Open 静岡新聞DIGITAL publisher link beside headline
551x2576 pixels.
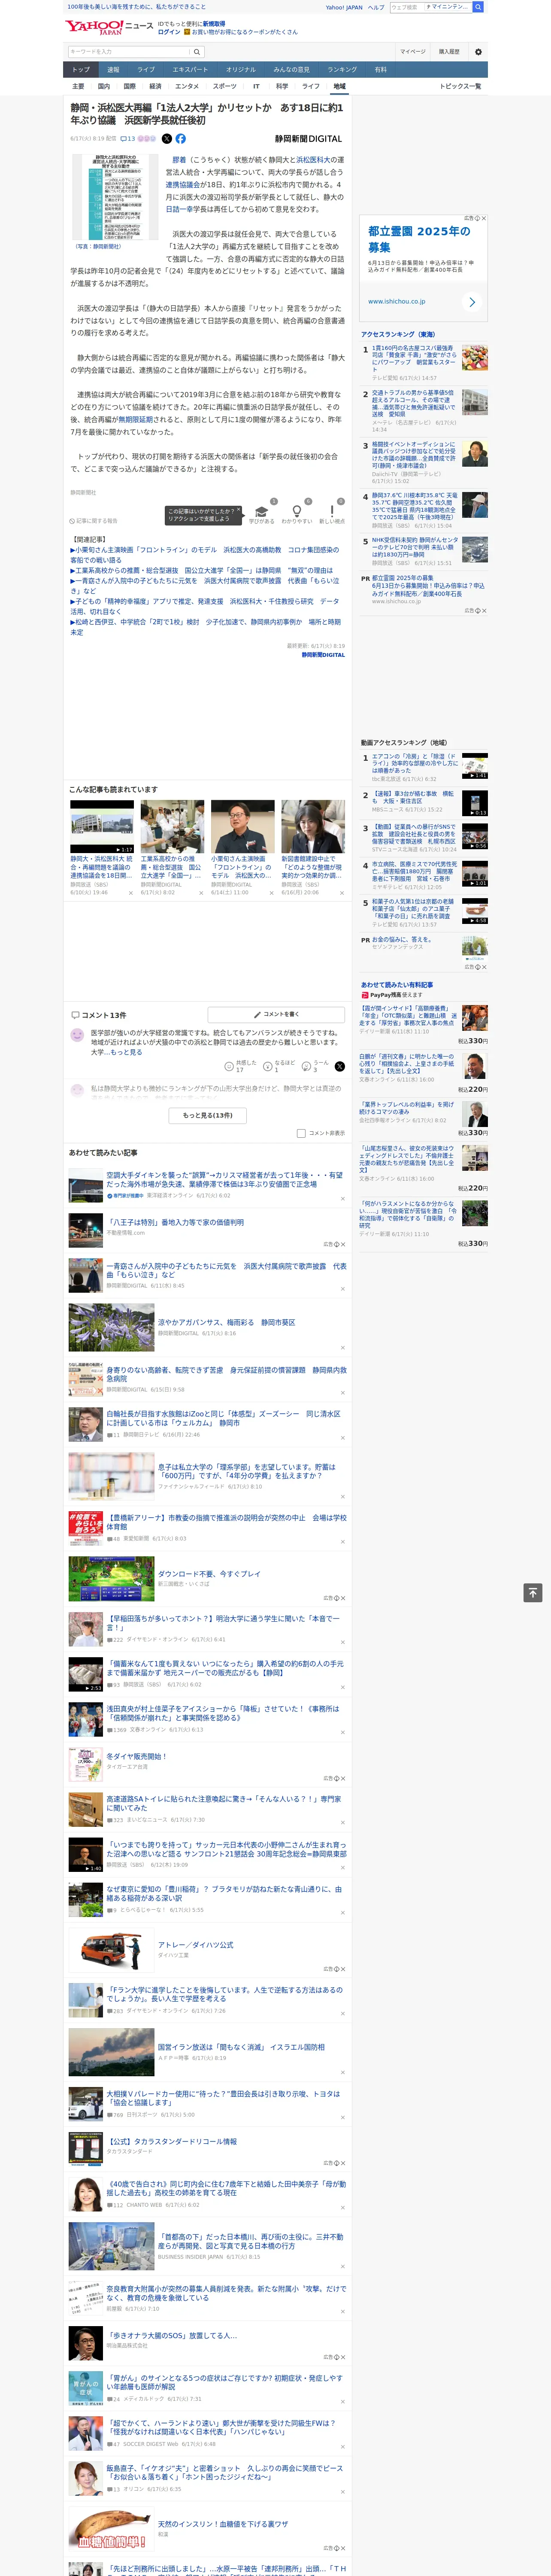[x=308, y=139]
